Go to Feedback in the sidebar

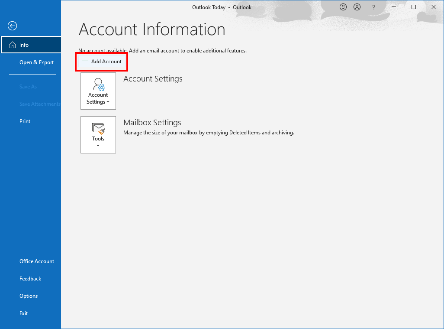tap(30, 279)
